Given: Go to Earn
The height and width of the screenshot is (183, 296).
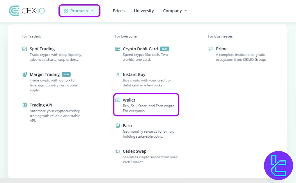Looking at the screenshot, I should (127, 126).
